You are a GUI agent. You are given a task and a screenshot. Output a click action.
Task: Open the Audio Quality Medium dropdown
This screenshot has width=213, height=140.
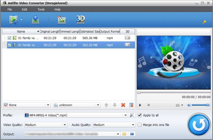[114, 125]
